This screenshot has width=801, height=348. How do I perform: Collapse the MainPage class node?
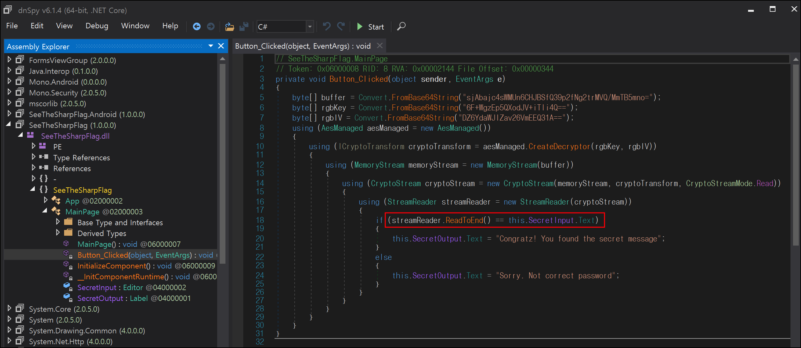[x=45, y=211]
